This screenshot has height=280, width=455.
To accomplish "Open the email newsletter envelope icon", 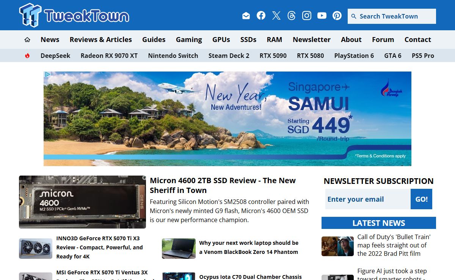I will click(x=246, y=16).
